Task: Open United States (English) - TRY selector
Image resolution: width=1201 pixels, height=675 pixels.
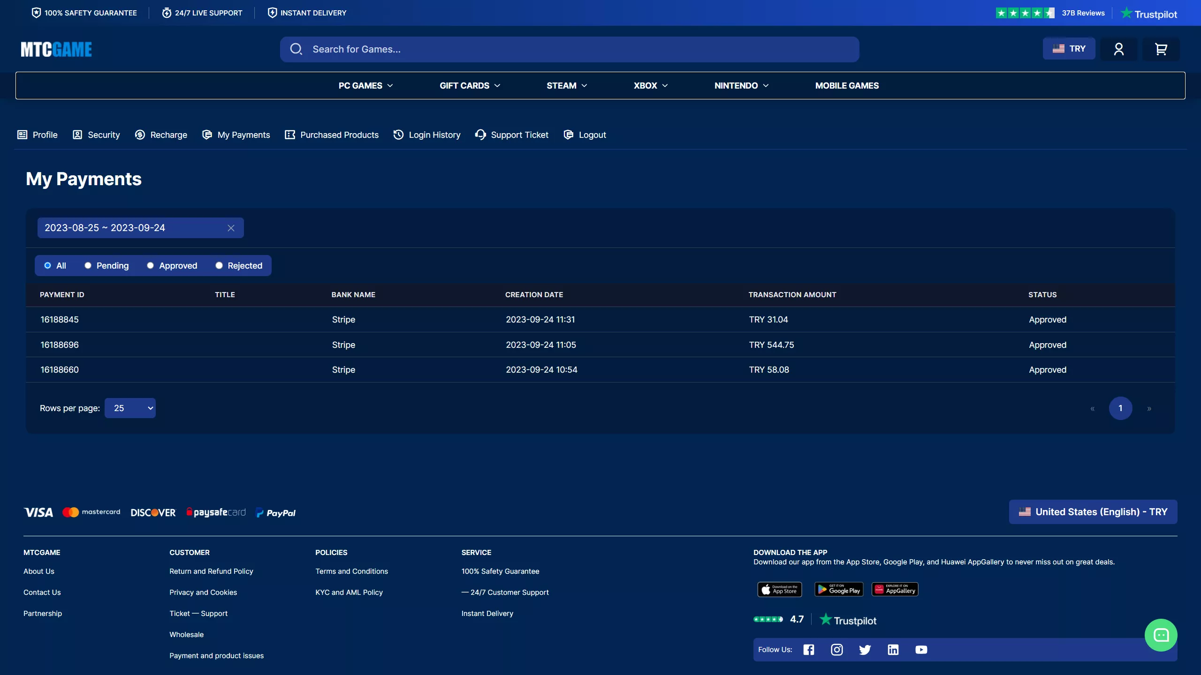Action: [1093, 512]
